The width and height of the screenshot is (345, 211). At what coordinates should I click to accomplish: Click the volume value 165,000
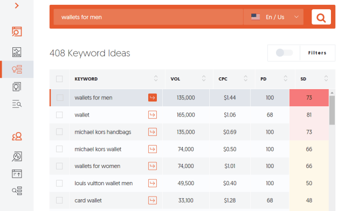185,115
